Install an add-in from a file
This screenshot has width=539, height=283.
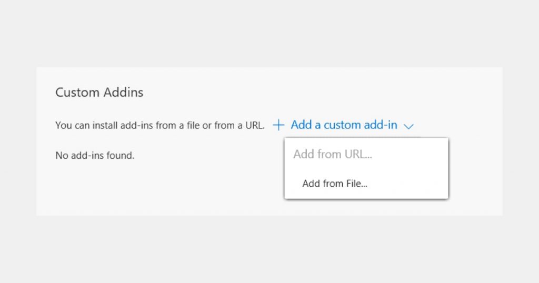(335, 184)
